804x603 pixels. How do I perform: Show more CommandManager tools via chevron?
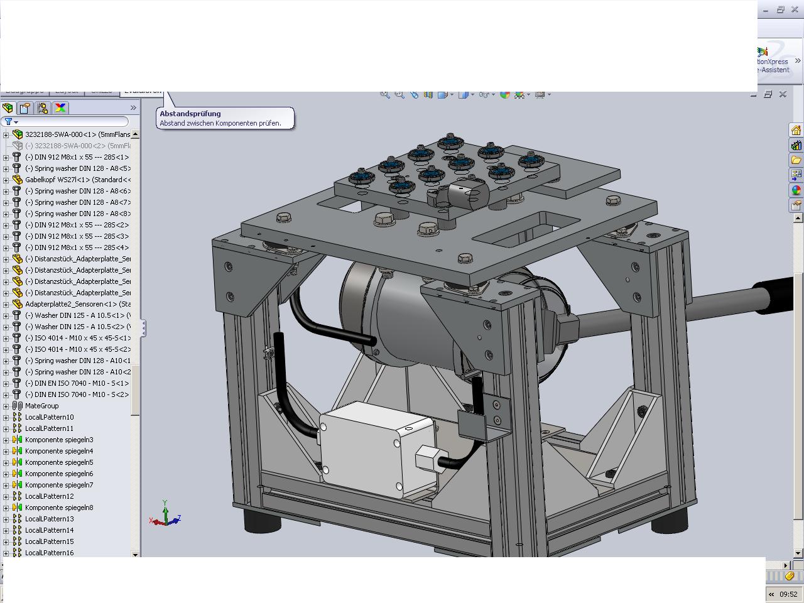click(798, 61)
